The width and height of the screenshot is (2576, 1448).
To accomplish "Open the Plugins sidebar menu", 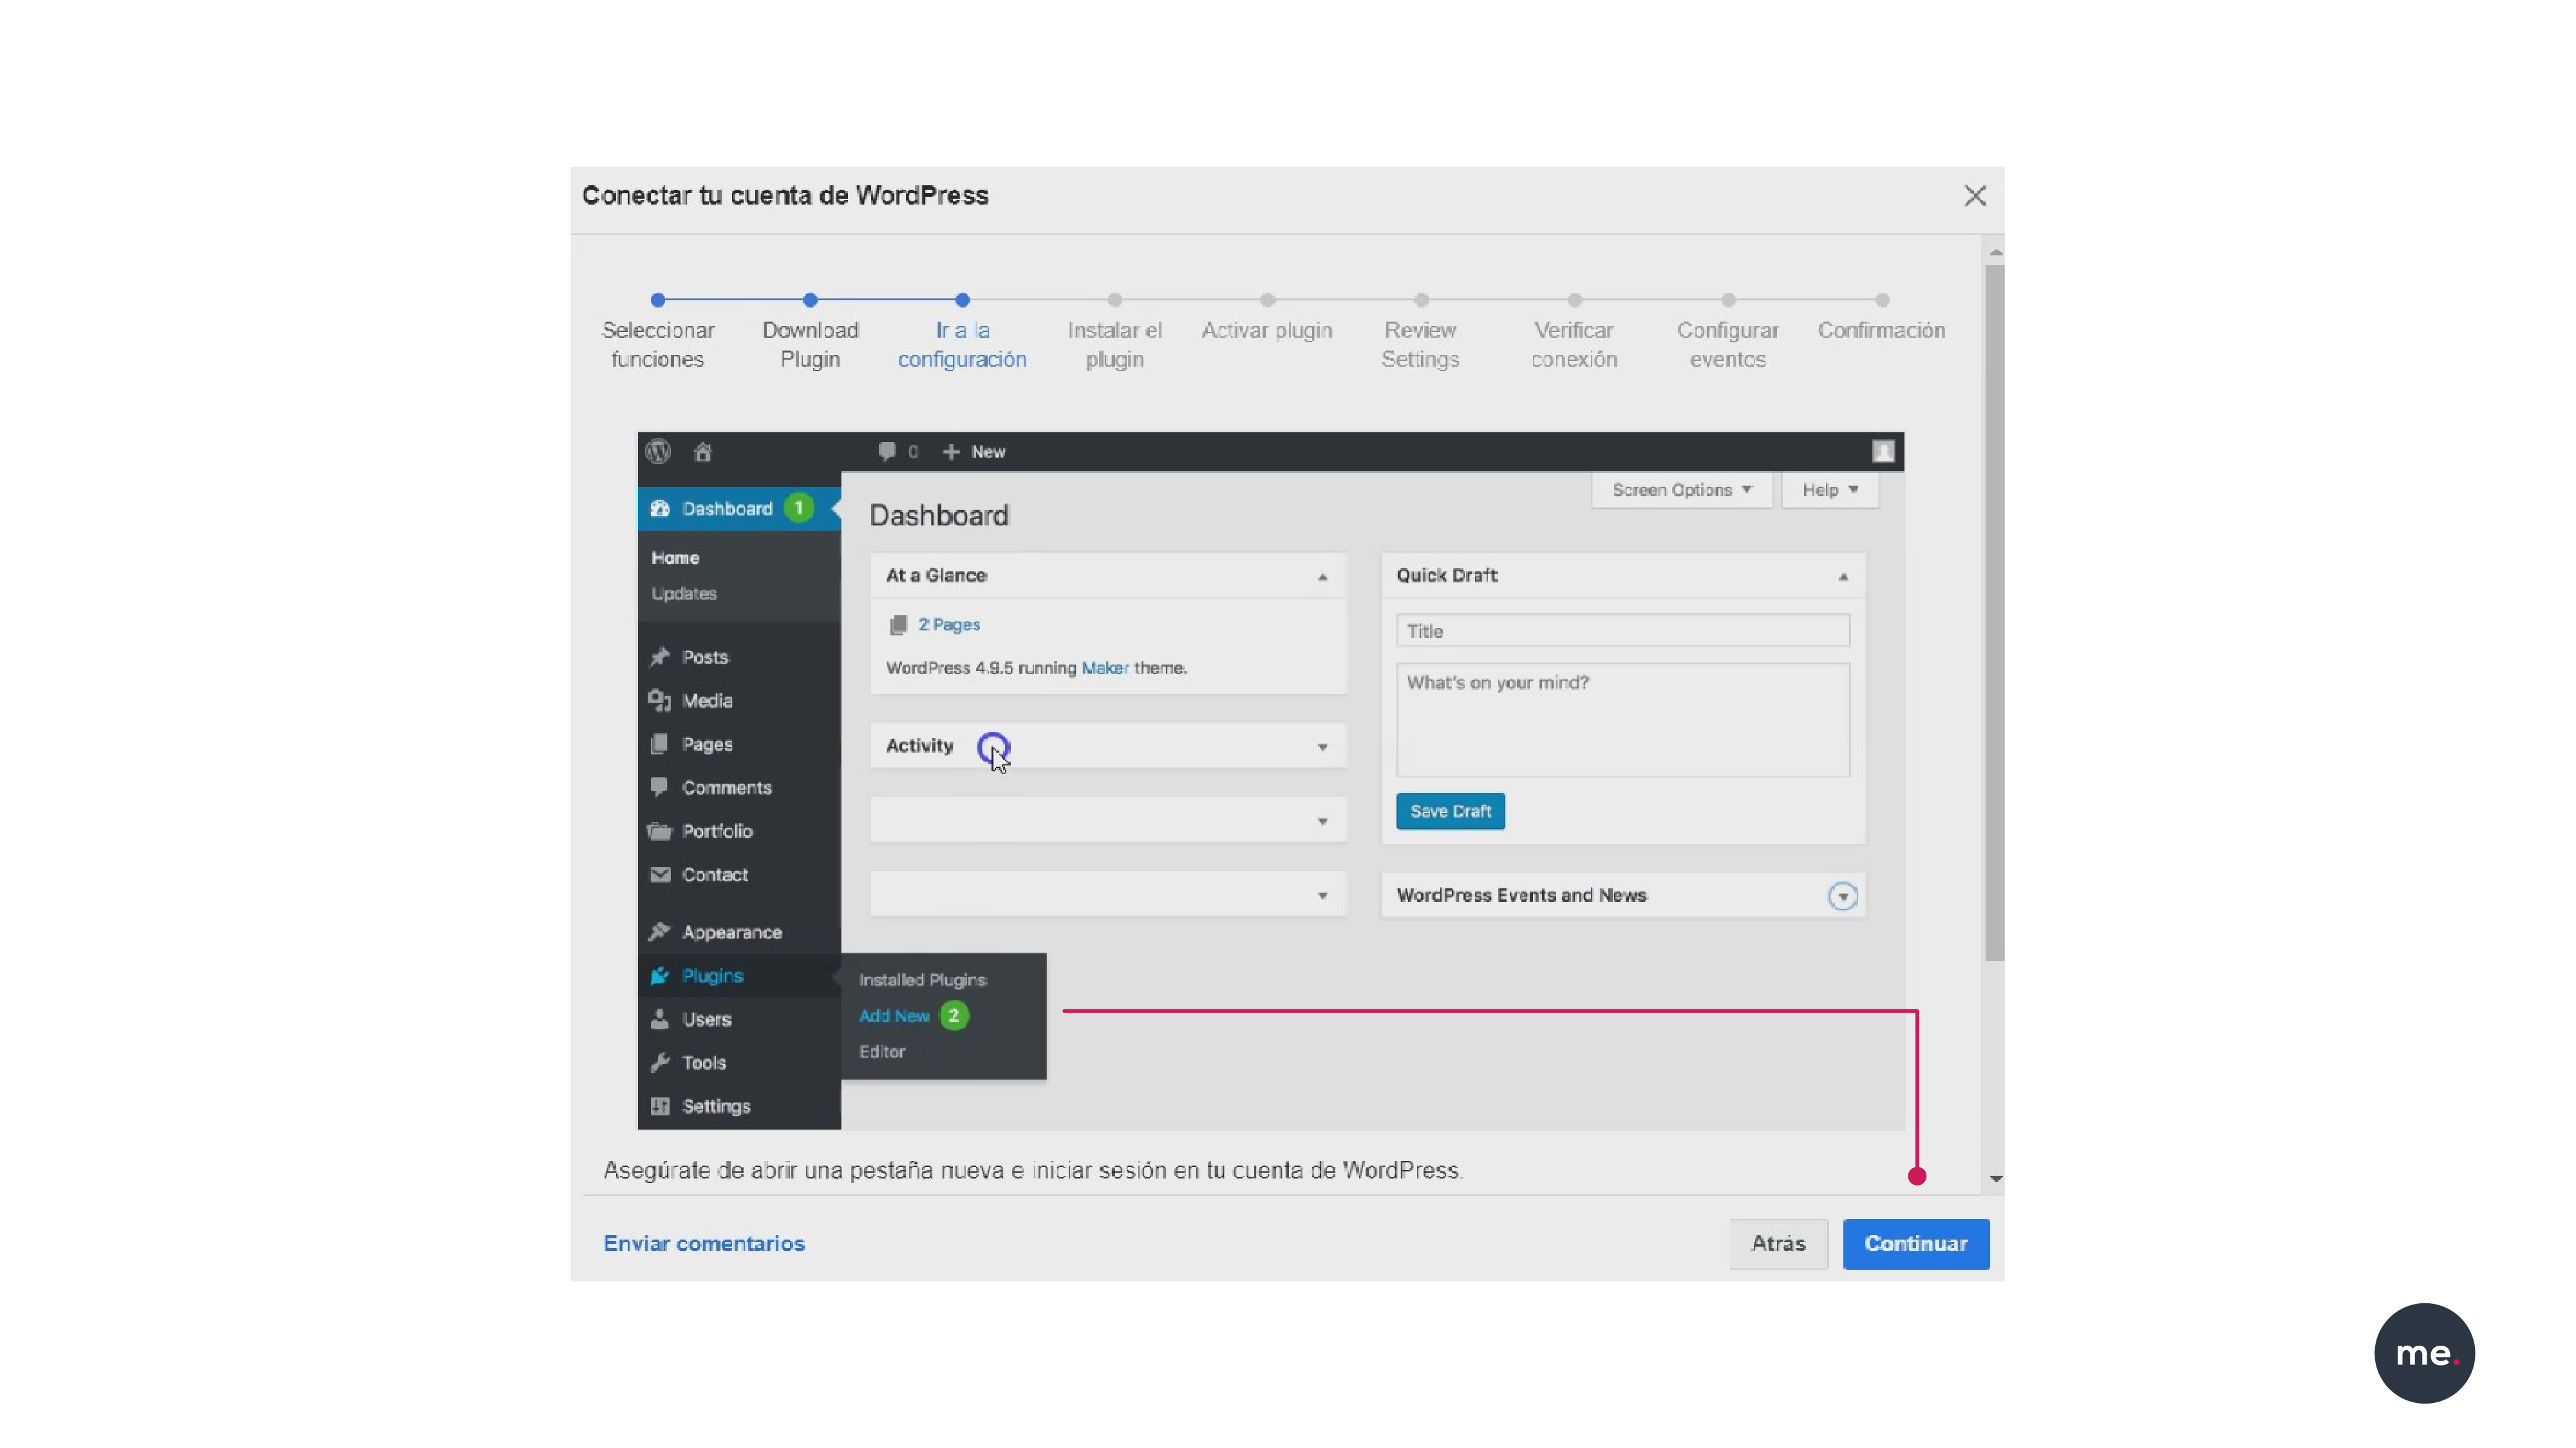I will pyautogui.click(x=739, y=975).
